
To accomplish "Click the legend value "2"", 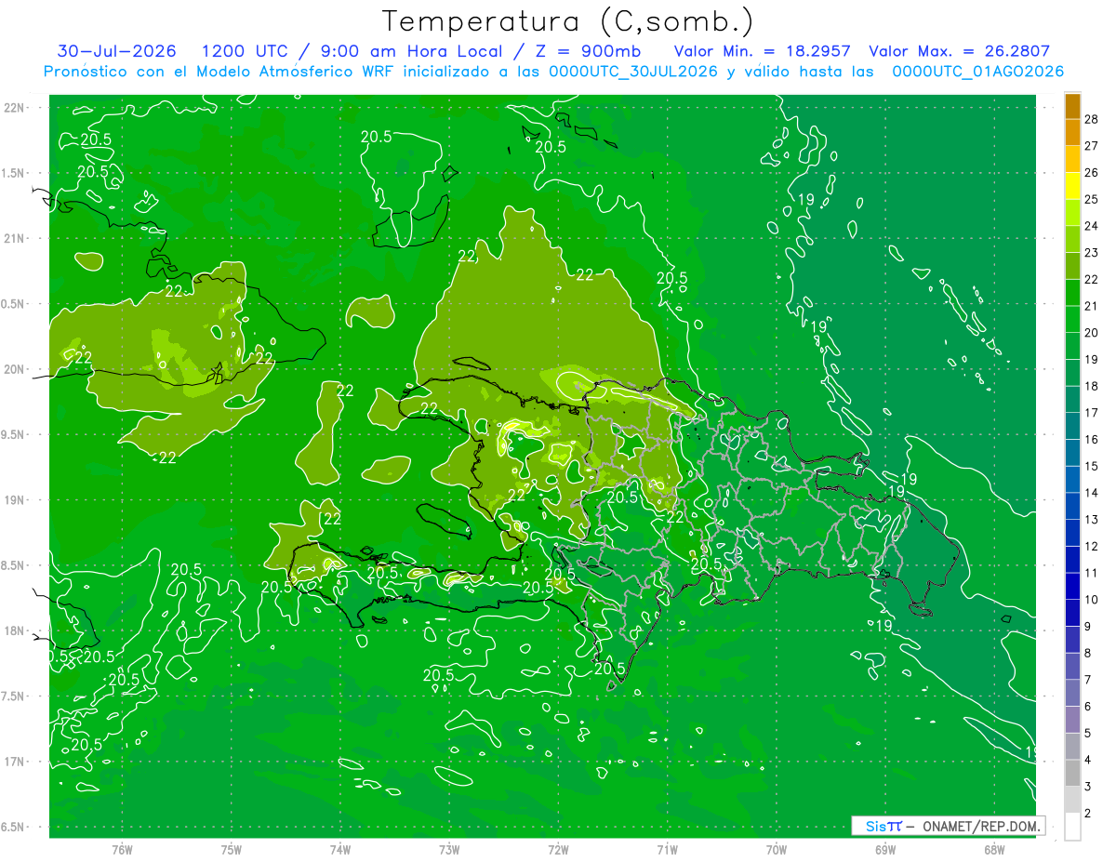I will 1088,815.
